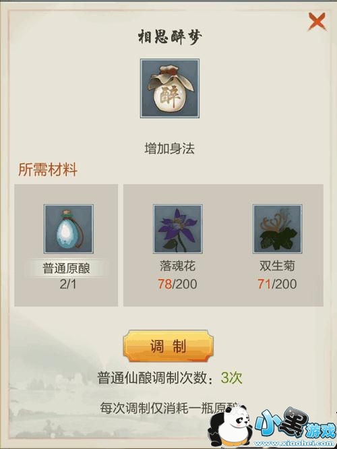Click the 相思醉梦 wine jar icon
Viewport: 337px width, 449px height.
pyautogui.click(x=169, y=88)
